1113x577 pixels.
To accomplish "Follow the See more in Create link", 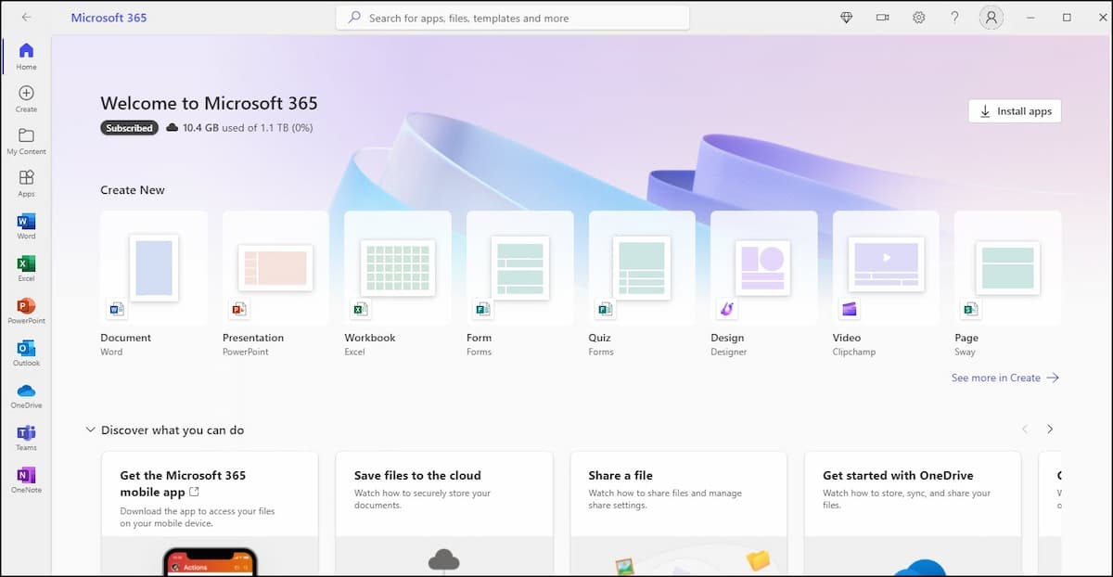I will [1004, 378].
